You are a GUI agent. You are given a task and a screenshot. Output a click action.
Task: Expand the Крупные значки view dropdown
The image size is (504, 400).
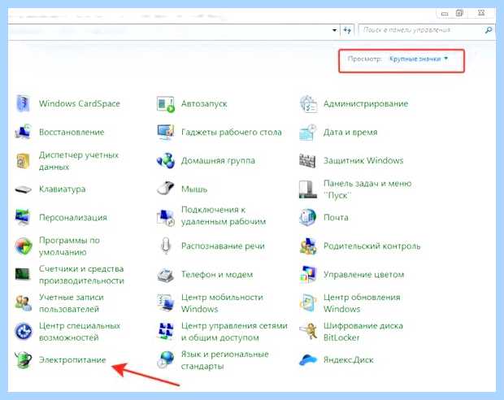(x=419, y=59)
